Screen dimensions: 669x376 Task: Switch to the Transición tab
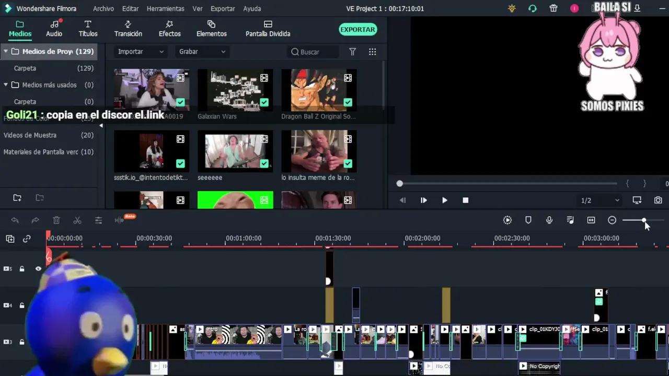pos(128,29)
